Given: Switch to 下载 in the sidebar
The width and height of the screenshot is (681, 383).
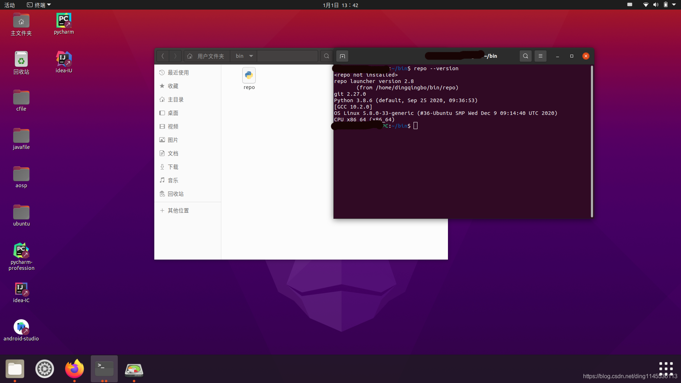Looking at the screenshot, I should click(x=173, y=167).
